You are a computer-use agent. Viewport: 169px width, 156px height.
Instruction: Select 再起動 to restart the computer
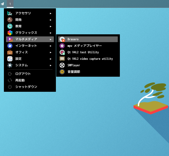(20, 80)
